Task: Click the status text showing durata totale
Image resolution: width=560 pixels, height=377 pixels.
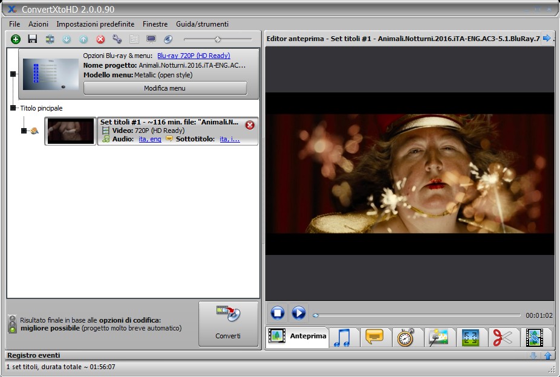Action: pos(60,367)
